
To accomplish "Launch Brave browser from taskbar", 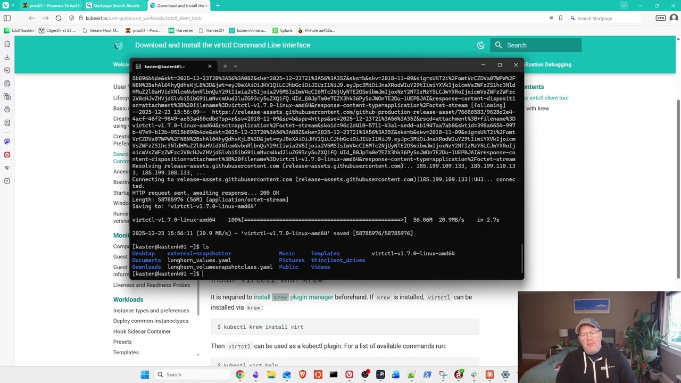I will point(302,374).
